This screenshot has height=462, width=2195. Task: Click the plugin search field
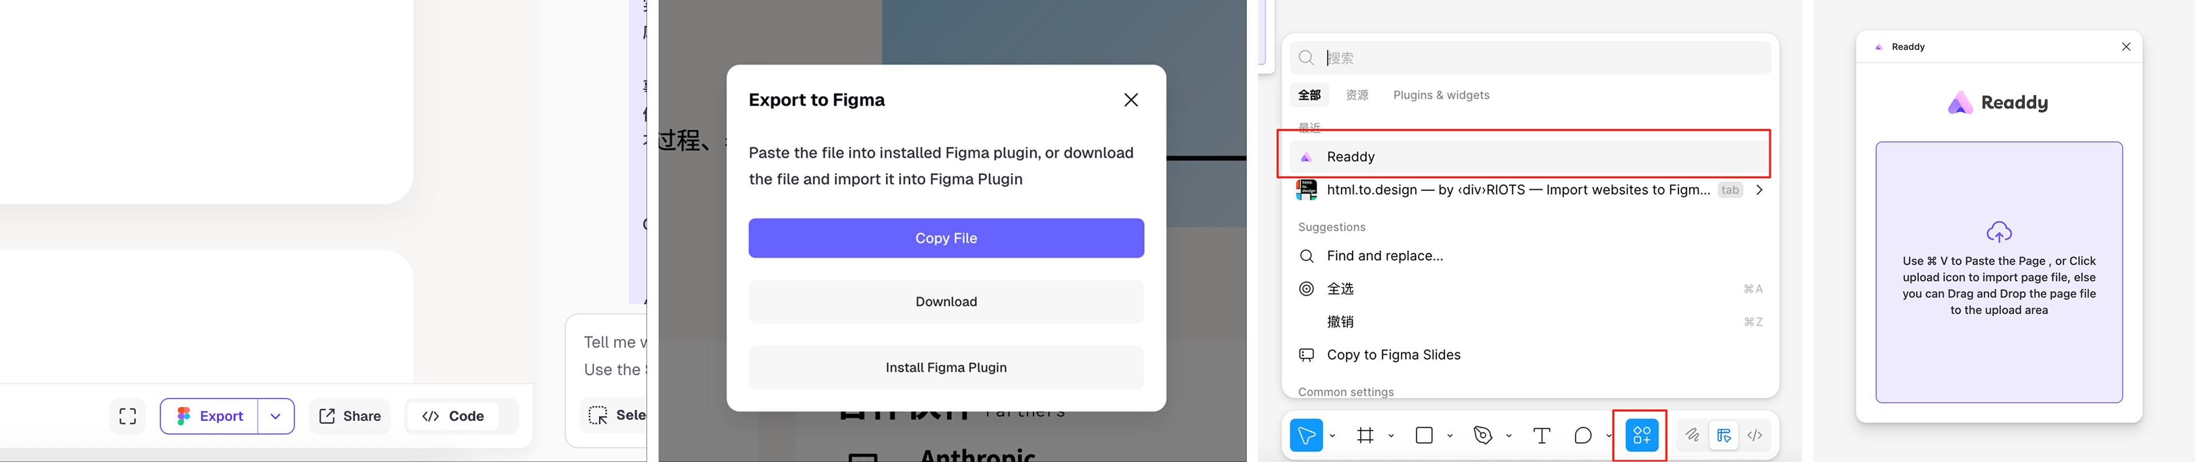pyautogui.click(x=1542, y=58)
